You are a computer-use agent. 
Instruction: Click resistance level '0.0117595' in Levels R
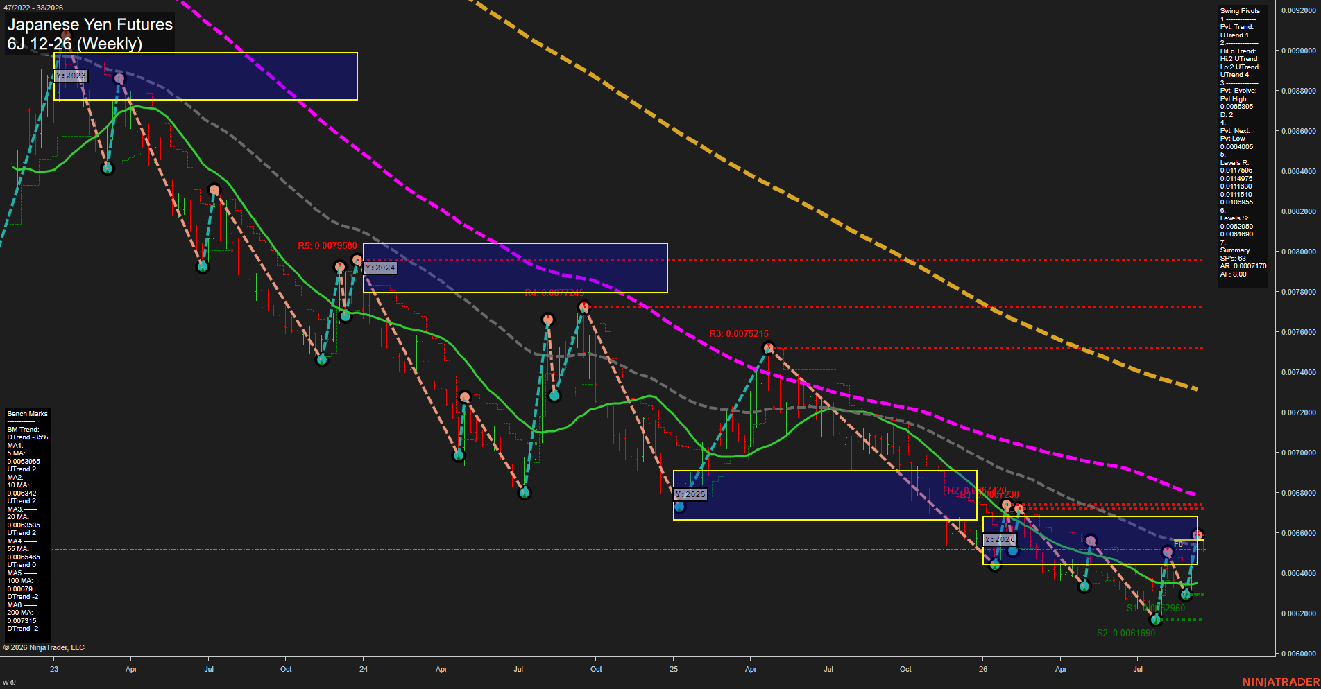(x=1236, y=171)
